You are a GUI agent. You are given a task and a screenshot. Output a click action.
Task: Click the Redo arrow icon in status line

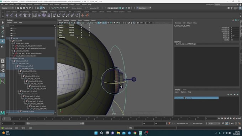pos(30,8)
